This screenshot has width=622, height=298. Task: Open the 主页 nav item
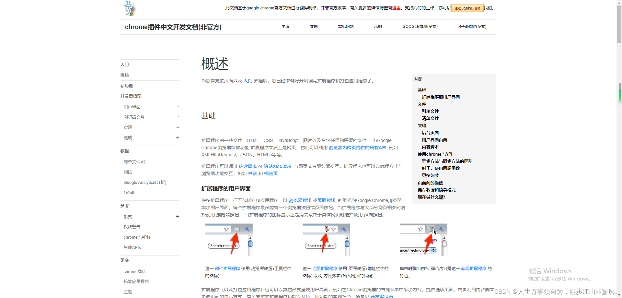click(x=285, y=27)
